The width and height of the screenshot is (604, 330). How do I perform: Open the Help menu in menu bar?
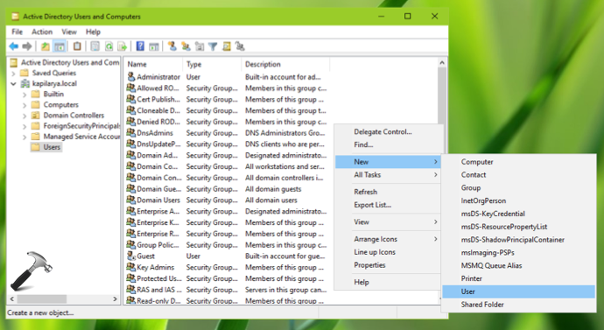(x=93, y=32)
